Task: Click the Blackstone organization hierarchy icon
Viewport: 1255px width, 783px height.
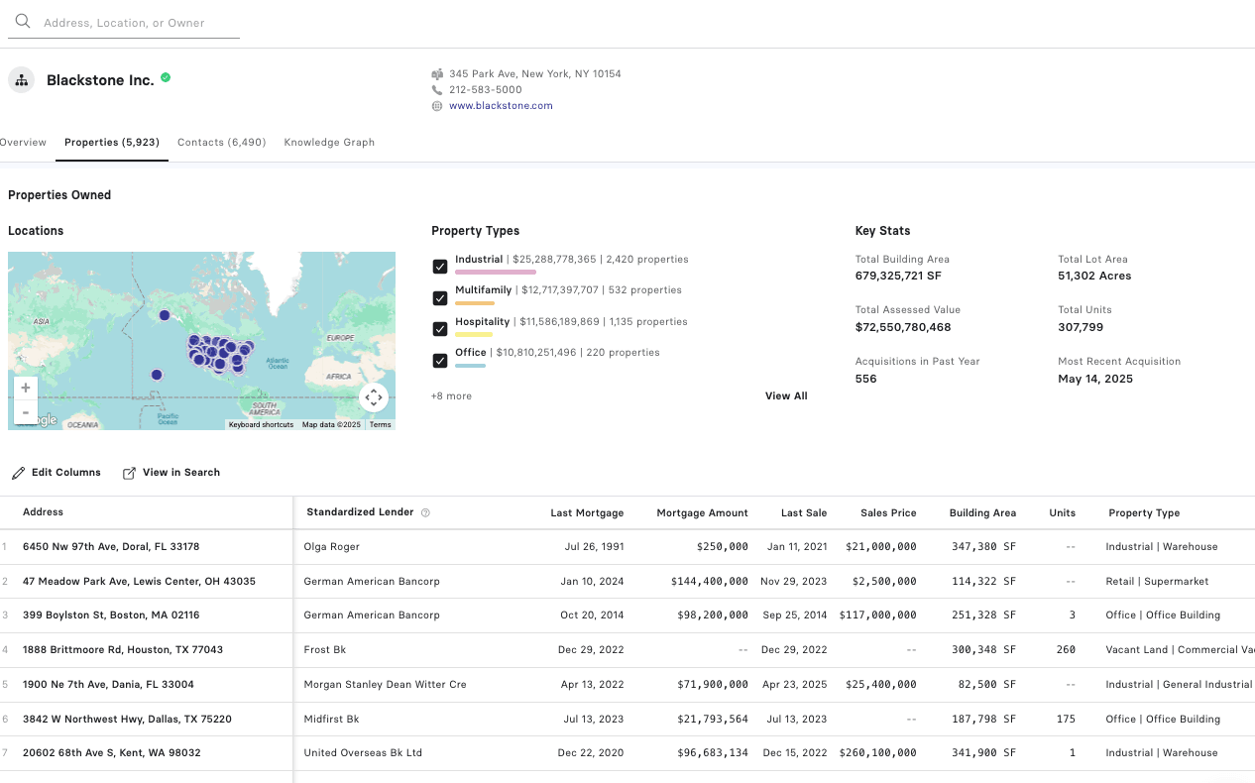Action: pyautogui.click(x=22, y=80)
